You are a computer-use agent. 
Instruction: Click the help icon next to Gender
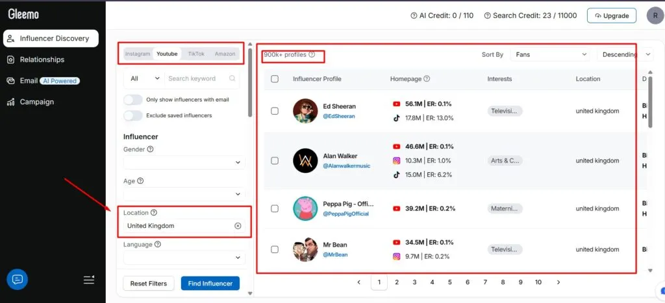pos(151,149)
